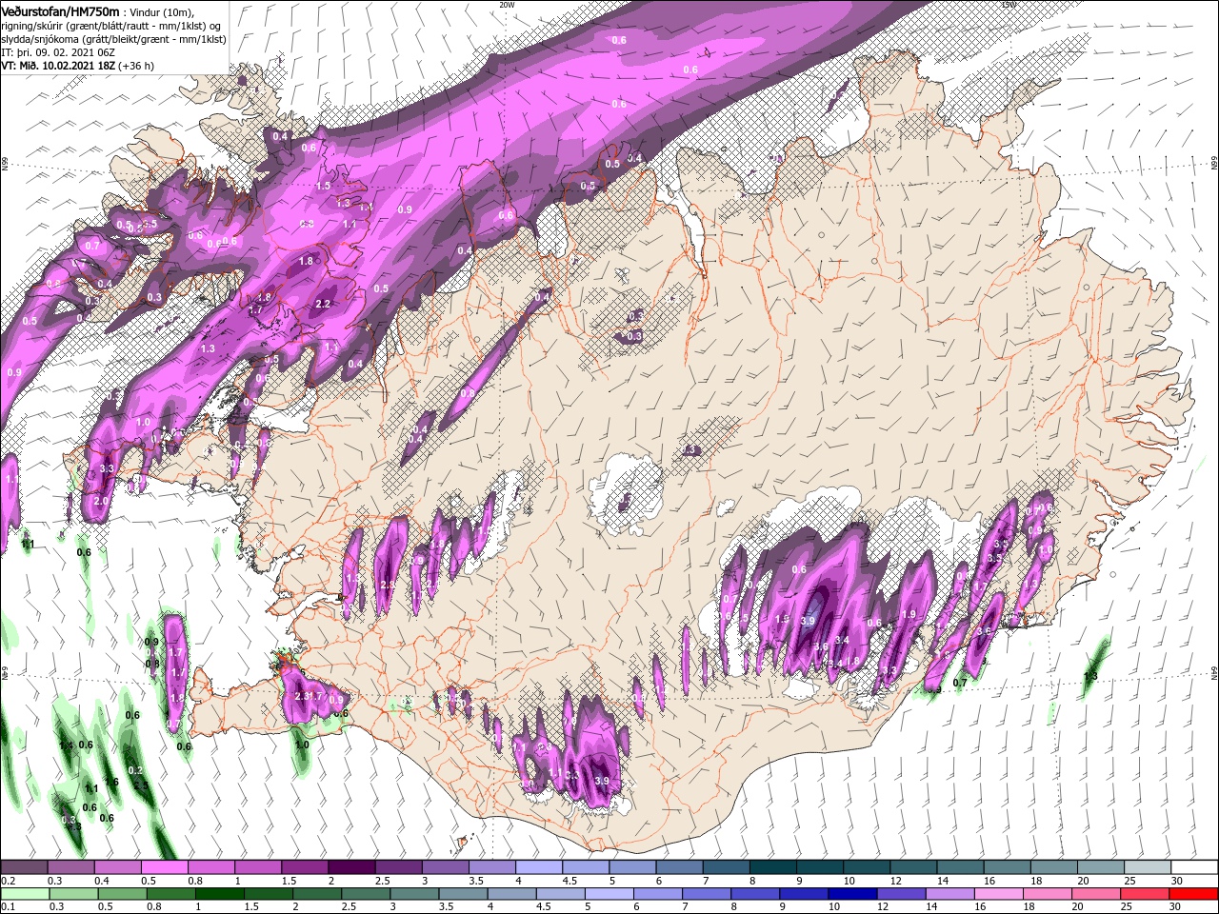Pick the pale grey 25 swatch in the upper legend row
Screen dimensions: 1219x914
pyautogui.click(x=1148, y=867)
